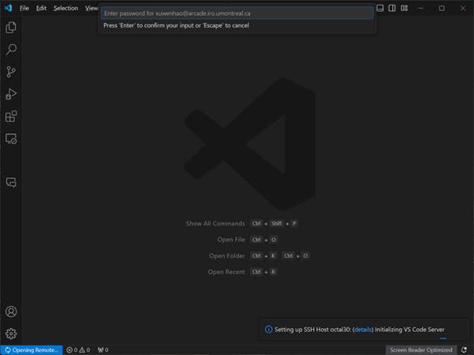Click the forwarded ports indicator in the status bar
Viewport: 474px width, 355px height.
point(103,349)
